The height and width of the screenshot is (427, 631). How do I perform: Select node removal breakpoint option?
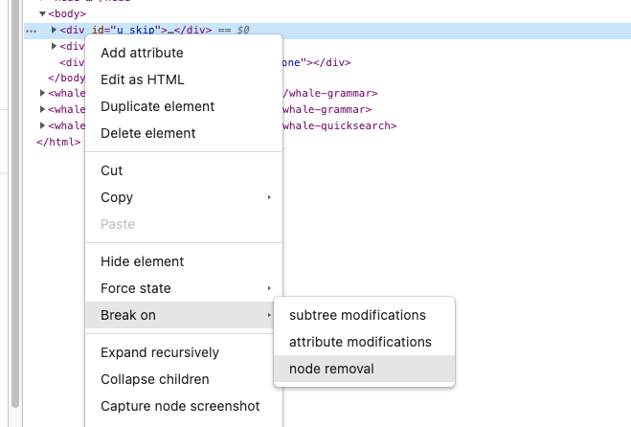[331, 369]
